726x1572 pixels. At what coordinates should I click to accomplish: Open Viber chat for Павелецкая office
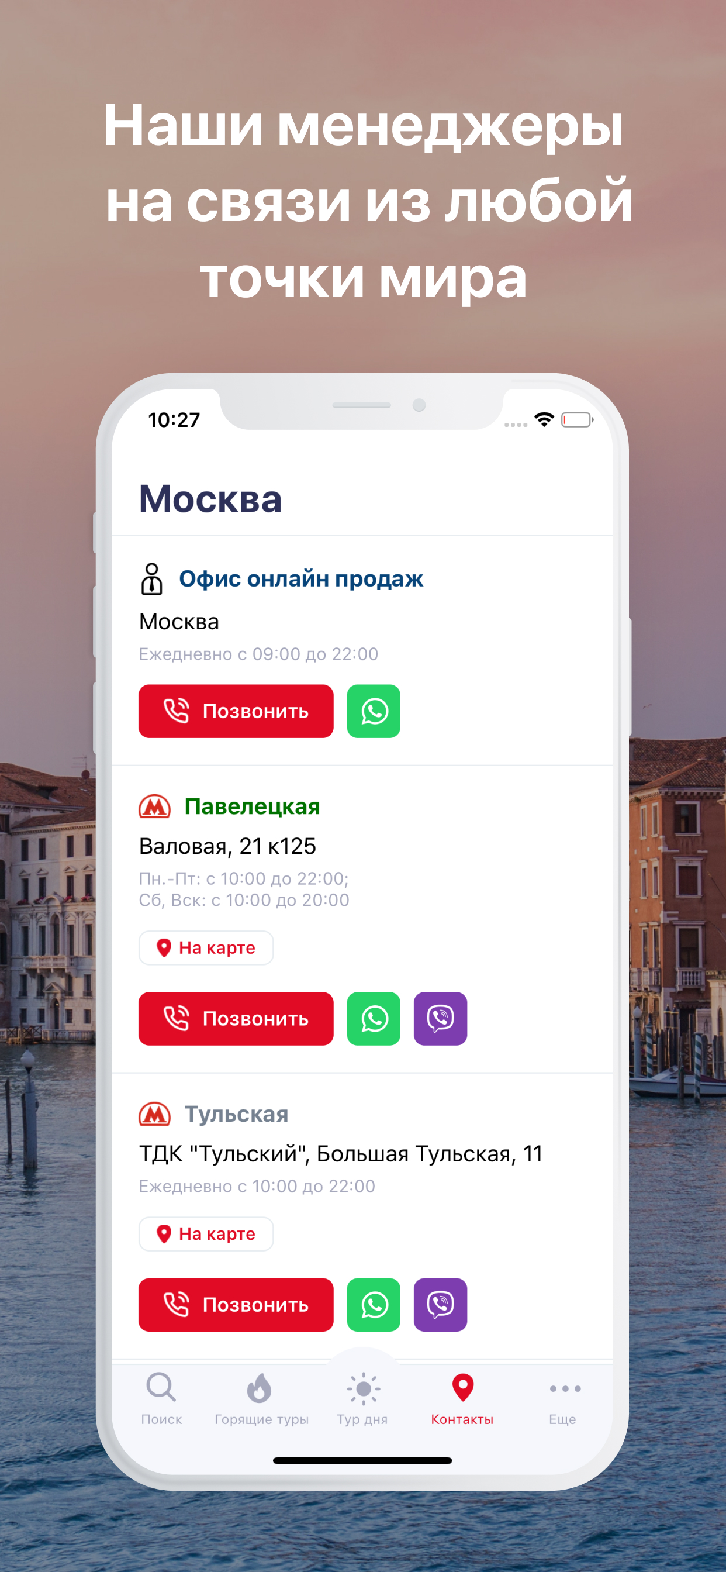click(440, 1019)
